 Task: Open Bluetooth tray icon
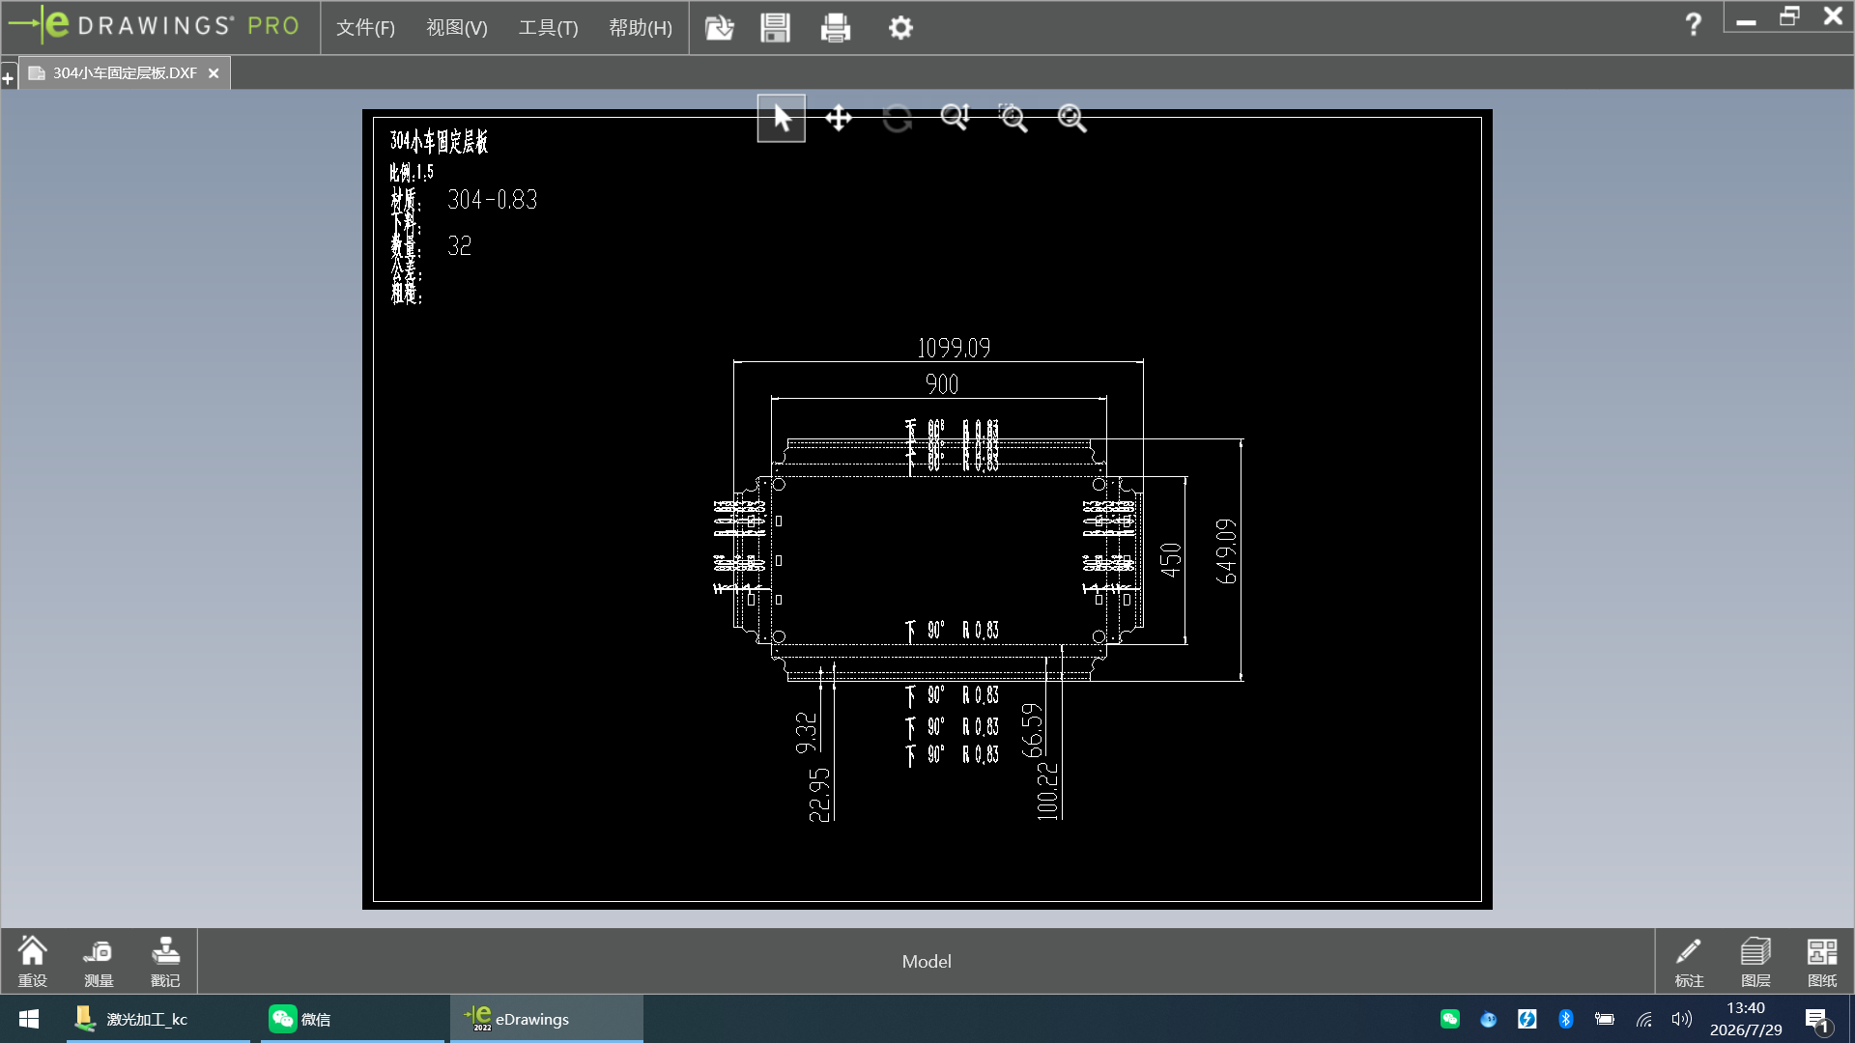[x=1566, y=1019]
